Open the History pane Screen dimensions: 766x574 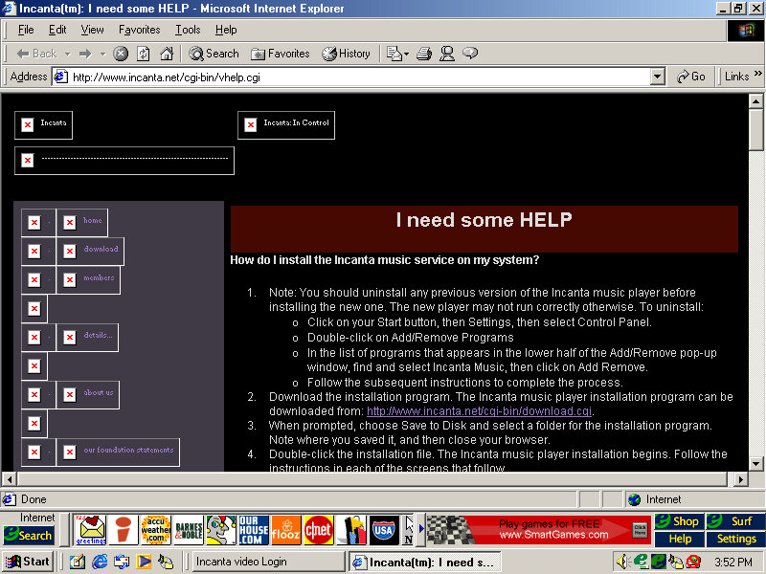347,54
